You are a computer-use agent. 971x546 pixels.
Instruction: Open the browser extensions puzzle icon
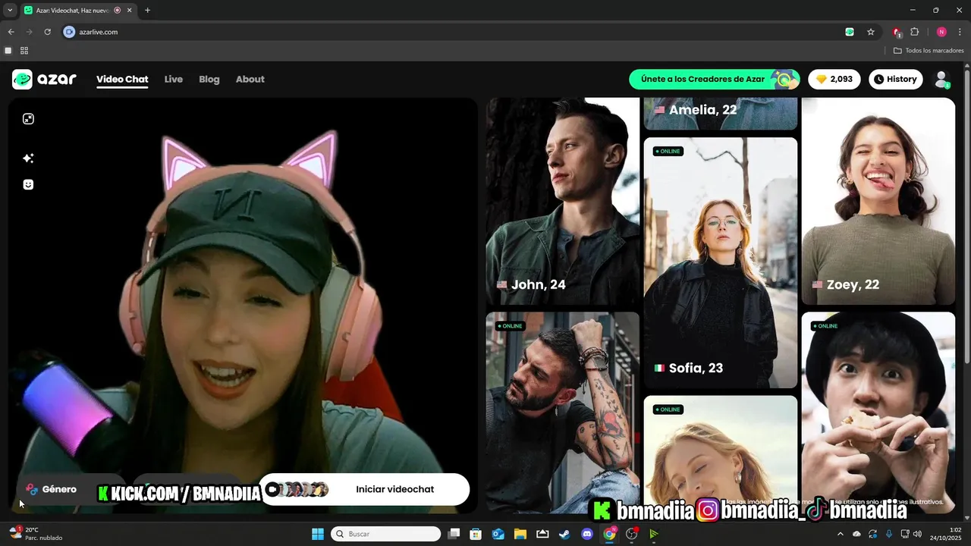tap(914, 32)
